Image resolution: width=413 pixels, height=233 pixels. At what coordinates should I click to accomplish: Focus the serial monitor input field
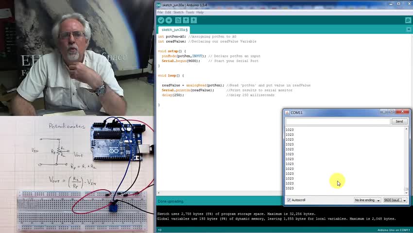pyautogui.click(x=338, y=121)
